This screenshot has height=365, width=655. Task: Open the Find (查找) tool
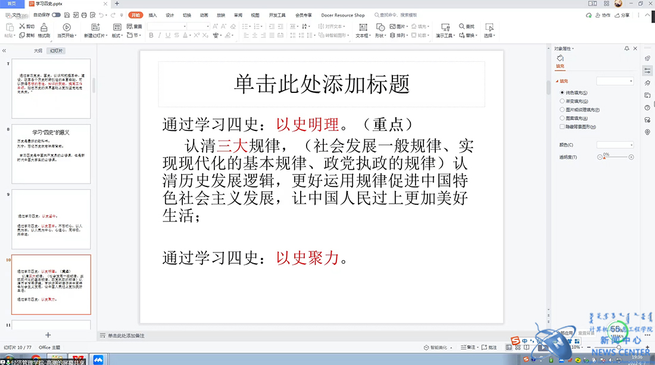point(466,26)
